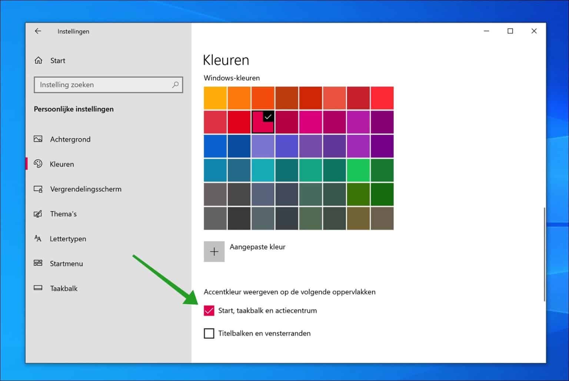This screenshot has height=381, width=569.
Task: Close the Instellingen window
Action: pos(534,31)
